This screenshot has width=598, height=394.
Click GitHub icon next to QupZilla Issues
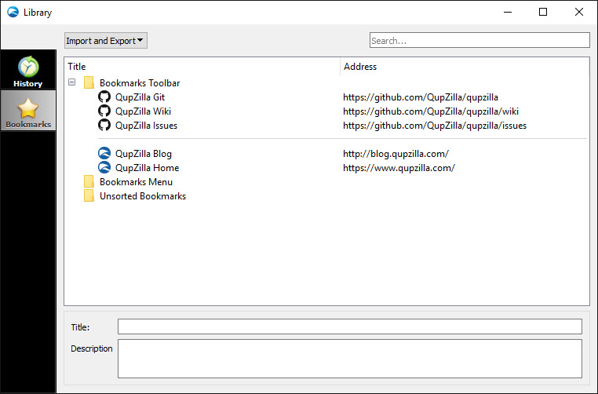[x=104, y=125]
